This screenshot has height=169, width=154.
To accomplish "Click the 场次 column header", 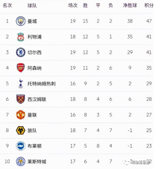I will pyautogui.click(x=73, y=5).
